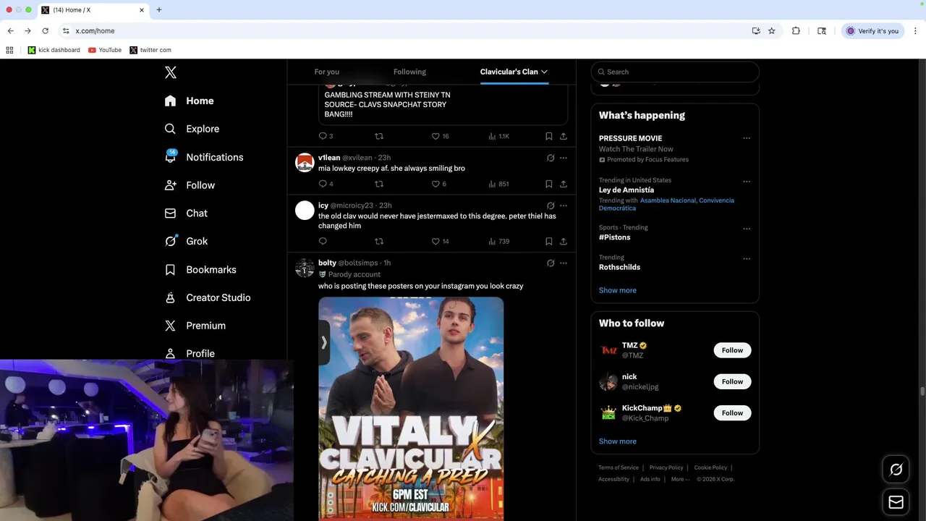Open Chat in the sidebar

(x=186, y=213)
